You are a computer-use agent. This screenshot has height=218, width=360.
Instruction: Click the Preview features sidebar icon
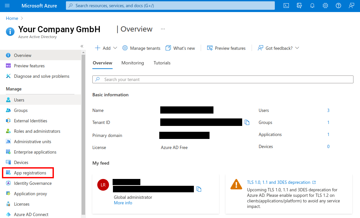[8, 66]
